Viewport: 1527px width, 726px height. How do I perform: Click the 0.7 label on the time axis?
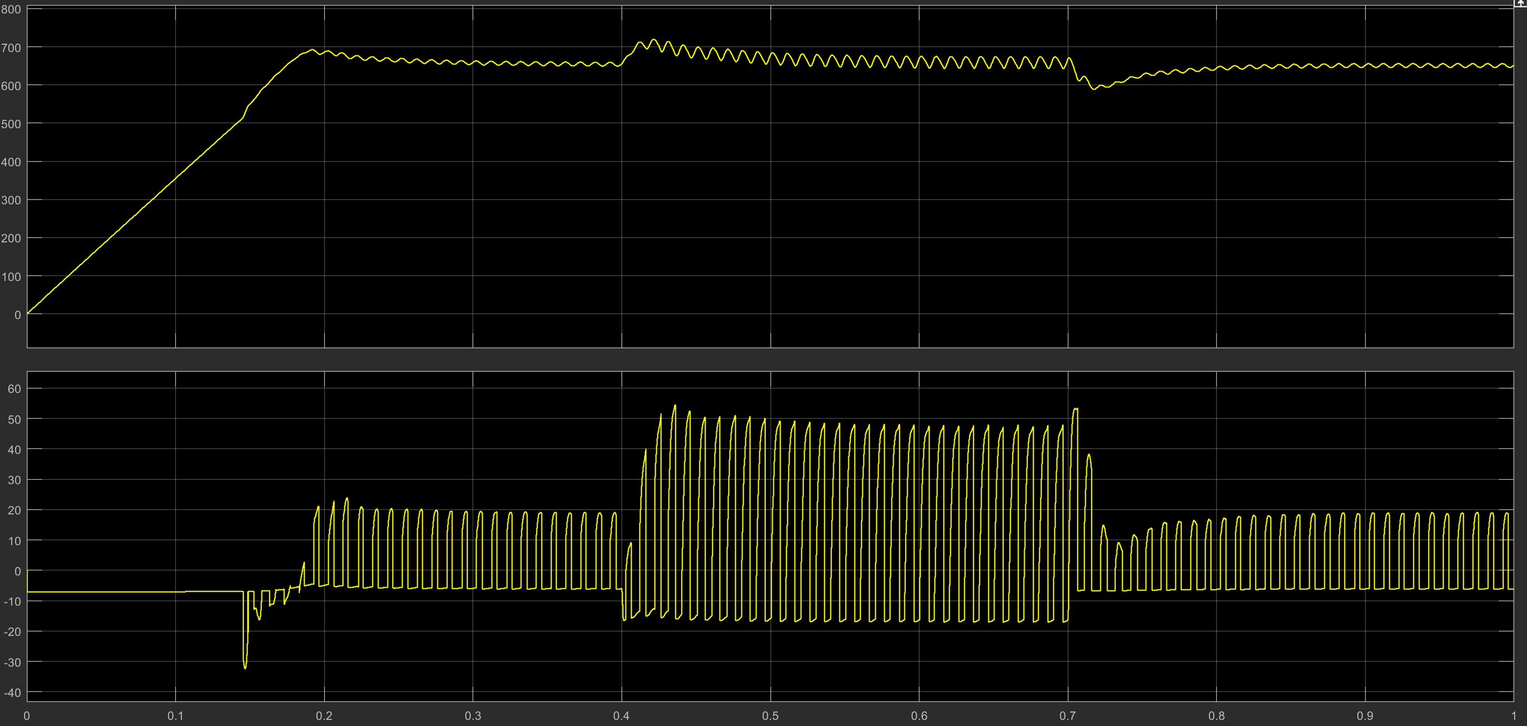pyautogui.click(x=1068, y=716)
